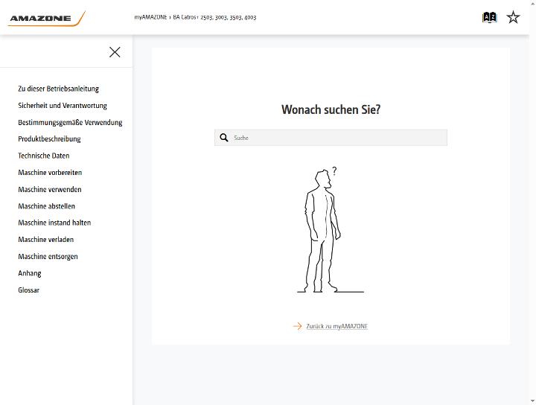Open Maschine instand halten chapter
Image resolution: width=536 pixels, height=405 pixels.
tap(54, 223)
